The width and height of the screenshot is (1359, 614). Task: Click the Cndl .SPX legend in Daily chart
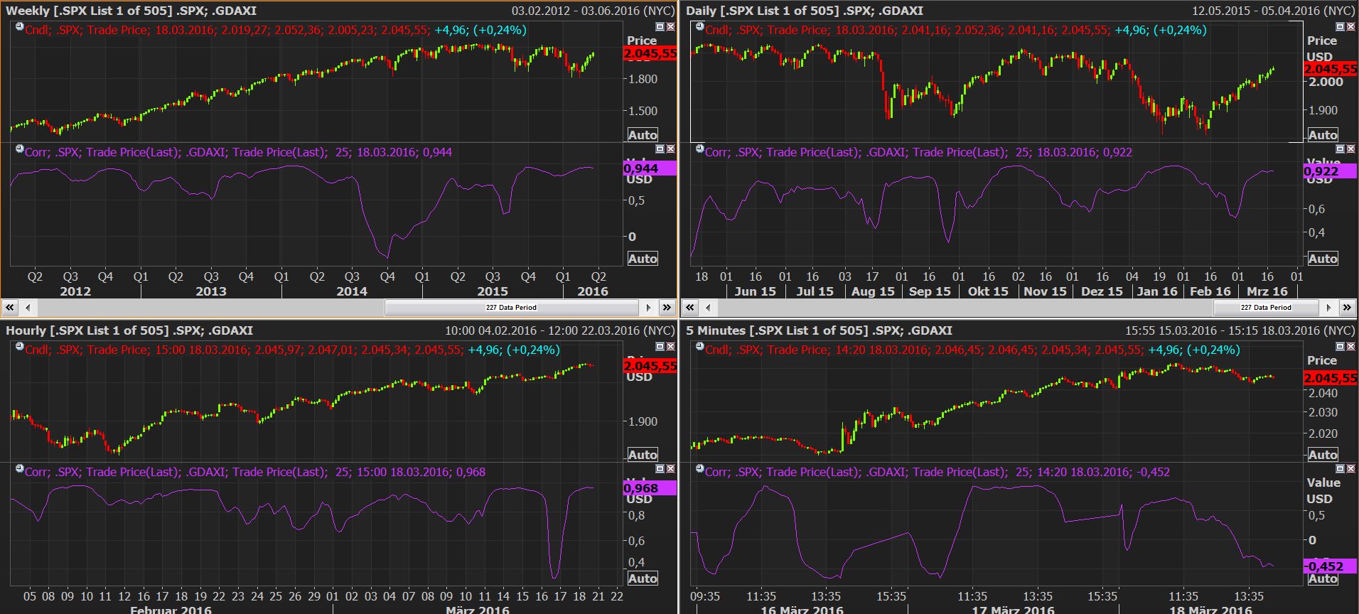(956, 30)
